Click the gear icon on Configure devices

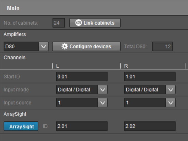click(65, 46)
